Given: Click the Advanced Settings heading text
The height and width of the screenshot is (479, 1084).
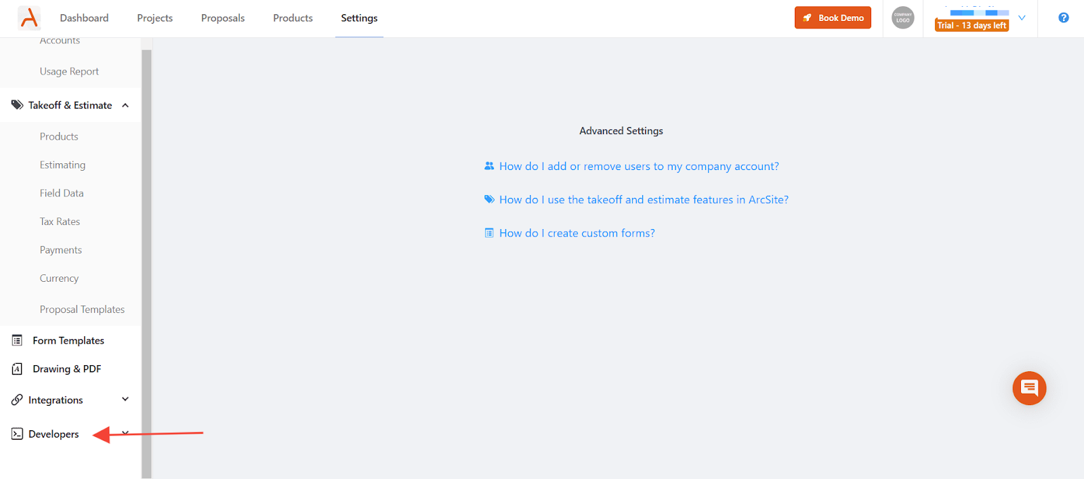Looking at the screenshot, I should pyautogui.click(x=621, y=131).
